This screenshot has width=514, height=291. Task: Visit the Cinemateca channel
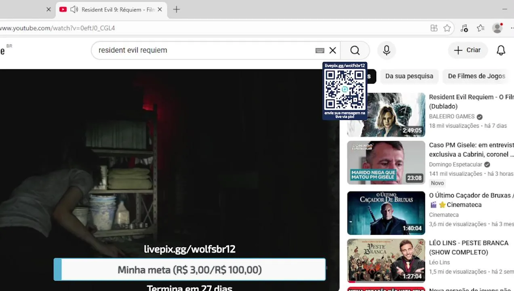[444, 215]
